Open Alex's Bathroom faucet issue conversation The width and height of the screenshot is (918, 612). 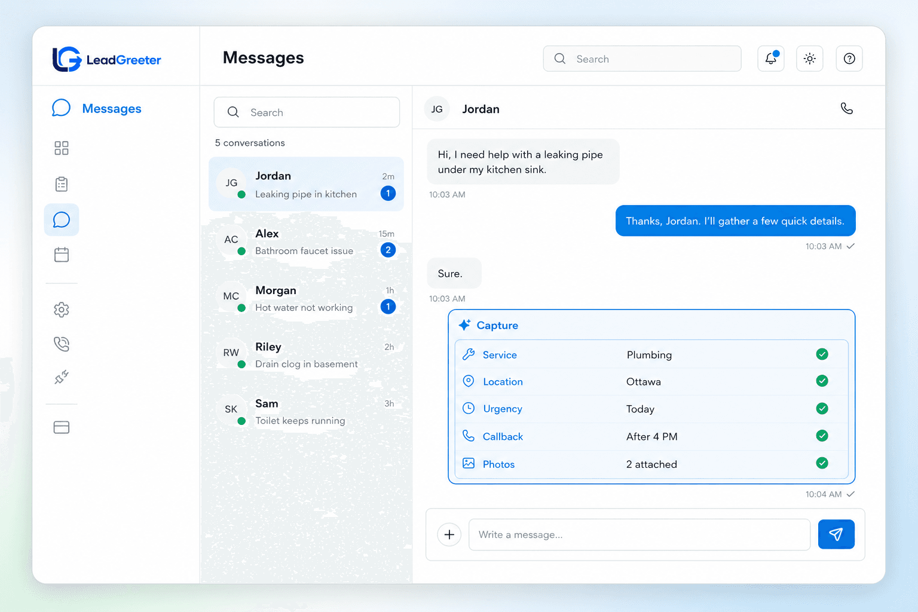(306, 241)
